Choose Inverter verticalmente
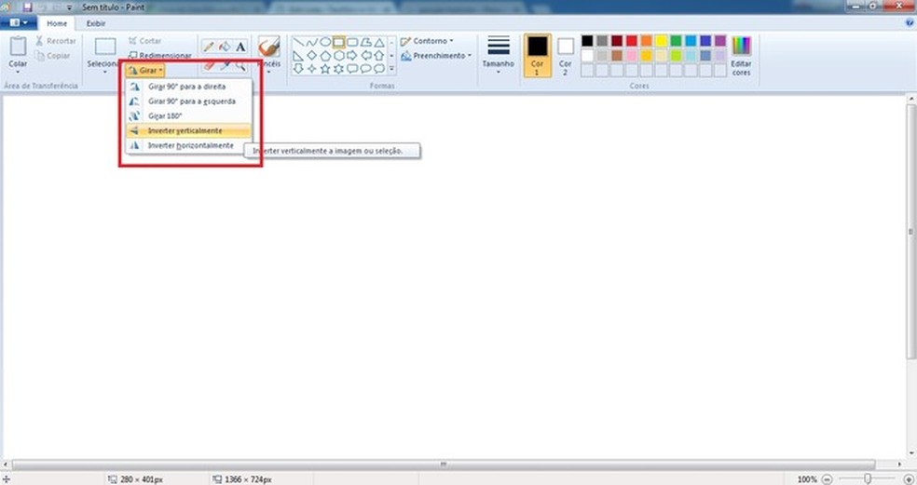This screenshot has height=485, width=917. point(189,130)
